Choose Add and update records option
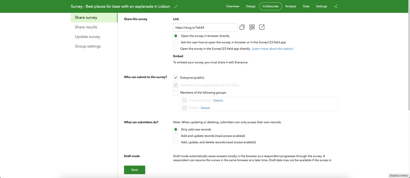The height and width of the screenshot is (178, 410). tap(176, 136)
